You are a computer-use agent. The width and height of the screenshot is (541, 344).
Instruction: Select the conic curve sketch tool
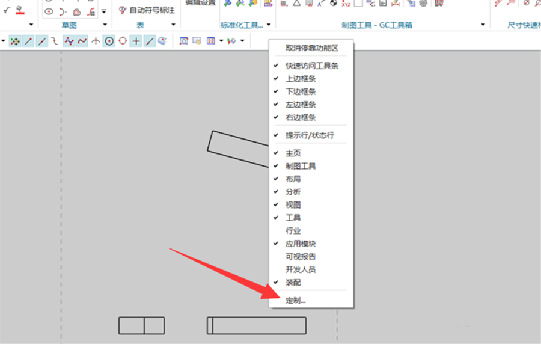[63, 12]
